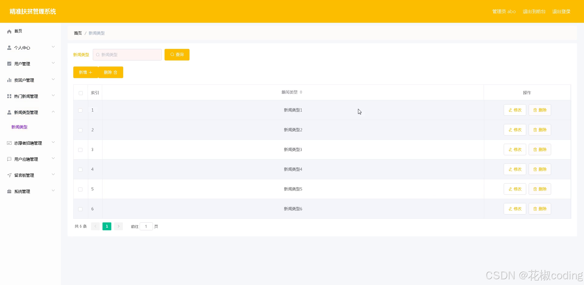Expand the 热门新闻管理 menu chevron
584x285 pixels.
coord(53,95)
